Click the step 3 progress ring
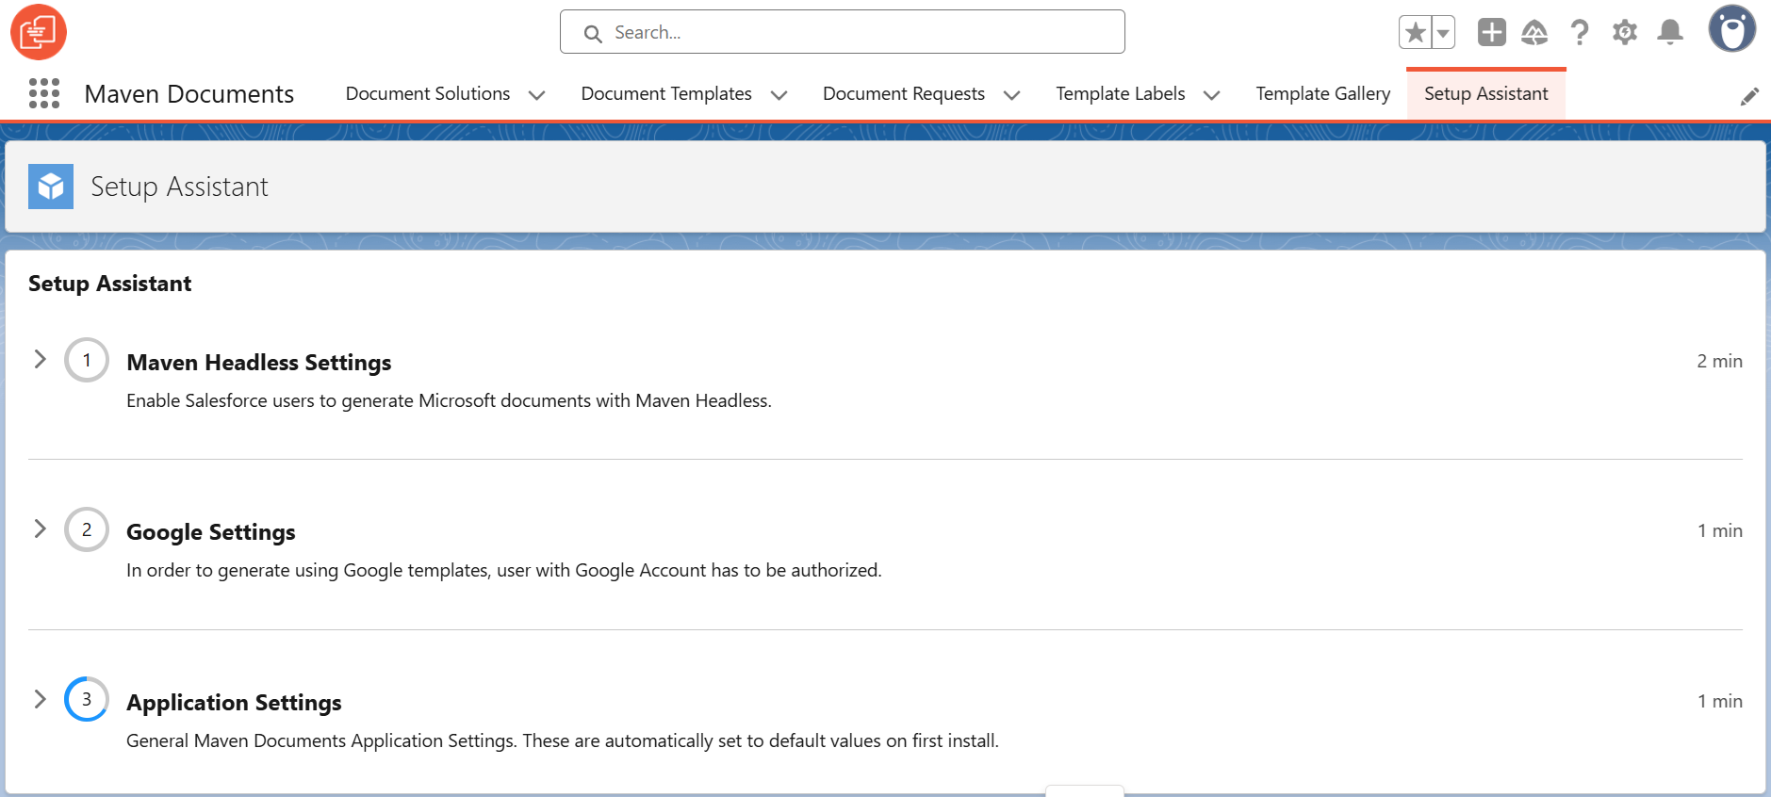Viewport: 1771px width, 797px height. tap(87, 699)
